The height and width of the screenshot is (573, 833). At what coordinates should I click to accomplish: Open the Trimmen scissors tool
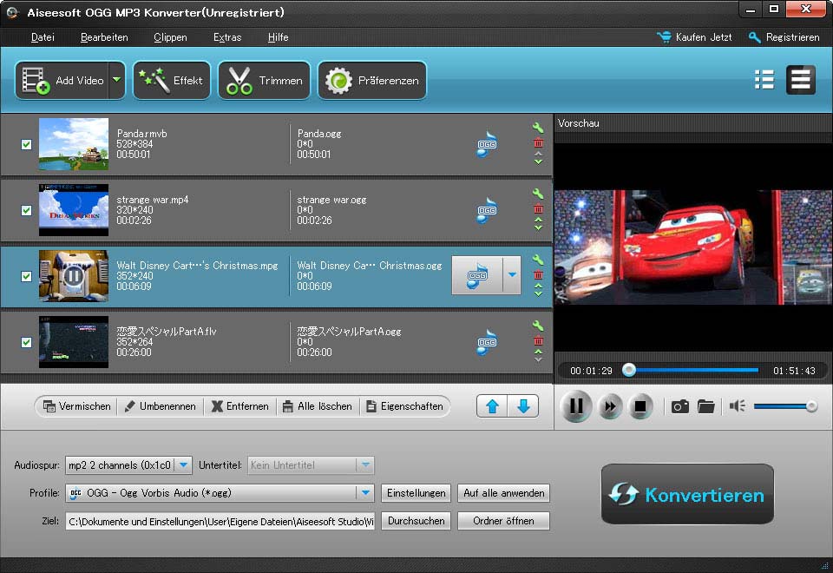[264, 80]
